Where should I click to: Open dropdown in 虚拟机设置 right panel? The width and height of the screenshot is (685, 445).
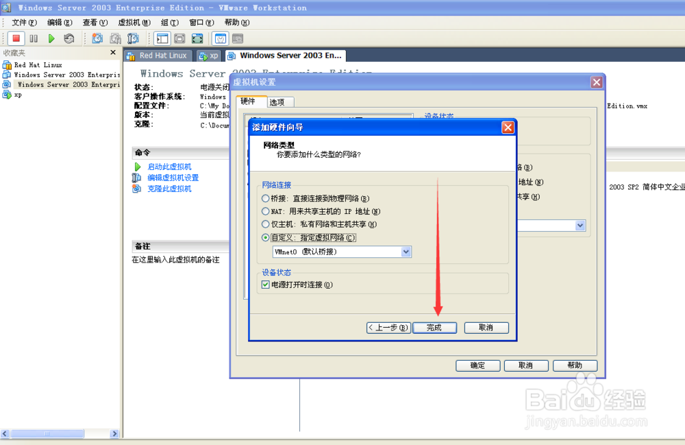[x=580, y=226]
